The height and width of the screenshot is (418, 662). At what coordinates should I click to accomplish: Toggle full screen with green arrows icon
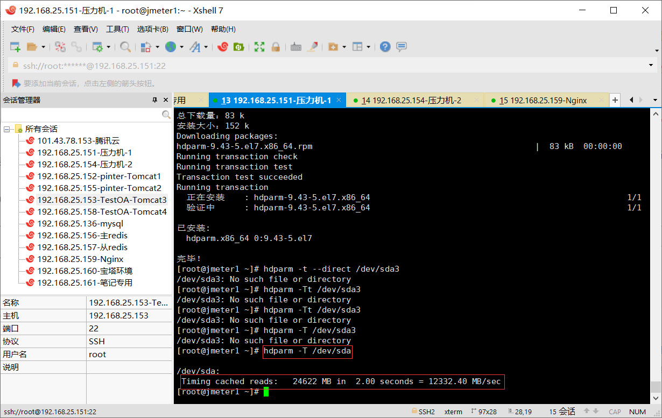(x=259, y=47)
